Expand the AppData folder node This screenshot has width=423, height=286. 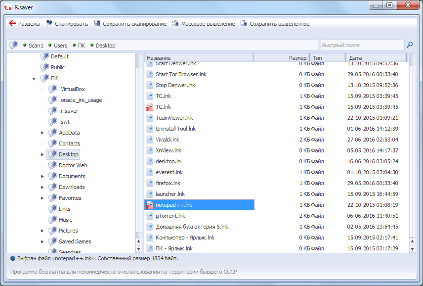[x=42, y=133]
